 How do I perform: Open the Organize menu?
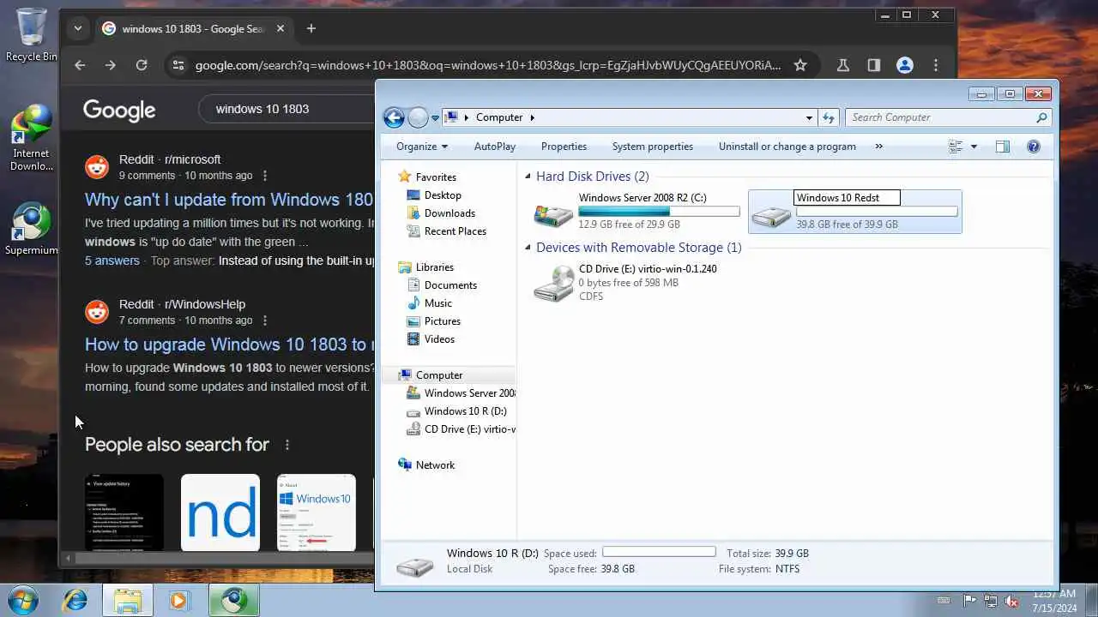tap(422, 147)
